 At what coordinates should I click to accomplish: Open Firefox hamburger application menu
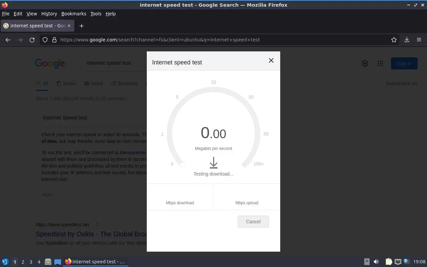click(419, 40)
